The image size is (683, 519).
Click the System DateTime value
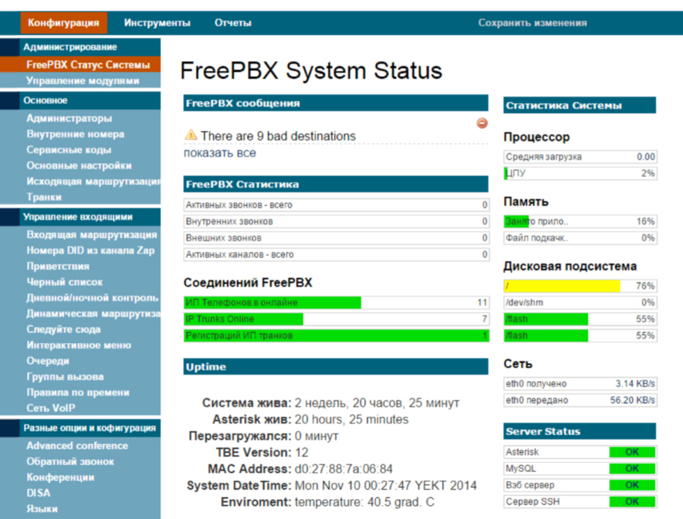tap(386, 486)
